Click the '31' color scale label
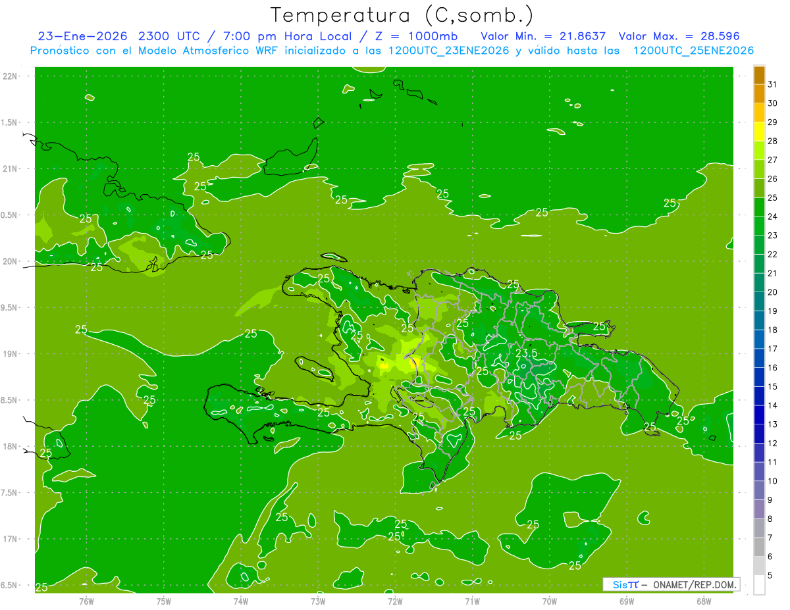 (x=773, y=84)
